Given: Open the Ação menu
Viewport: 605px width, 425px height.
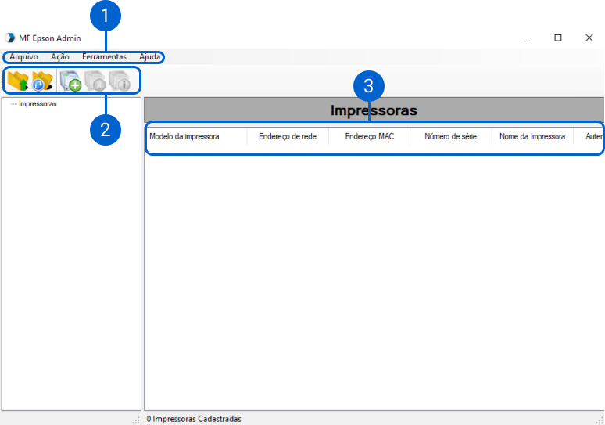Looking at the screenshot, I should 59,57.
